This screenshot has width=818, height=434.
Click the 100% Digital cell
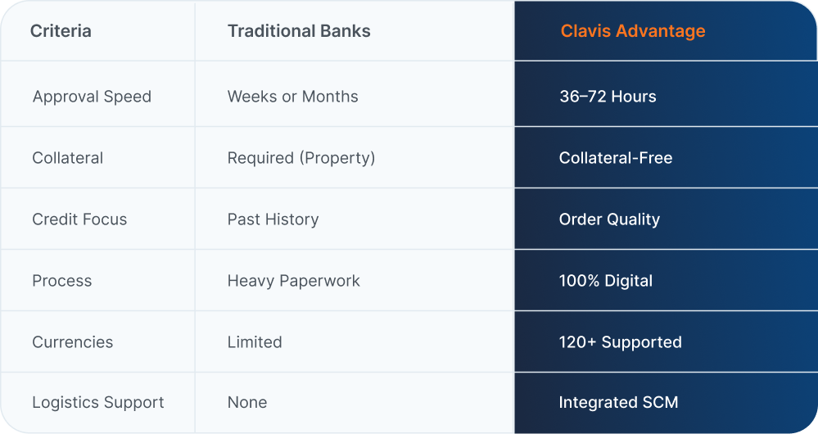click(x=605, y=281)
